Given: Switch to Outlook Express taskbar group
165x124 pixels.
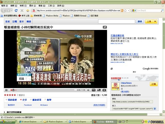Looking at the screenshot, I should (x=80, y=122).
